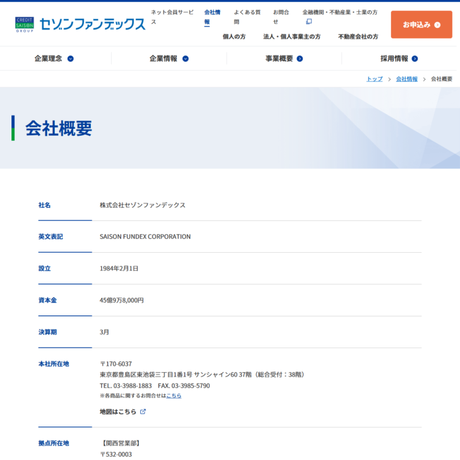This screenshot has height=460, width=460.
Task: Select the 個人の方 tab
Action: click(x=234, y=37)
